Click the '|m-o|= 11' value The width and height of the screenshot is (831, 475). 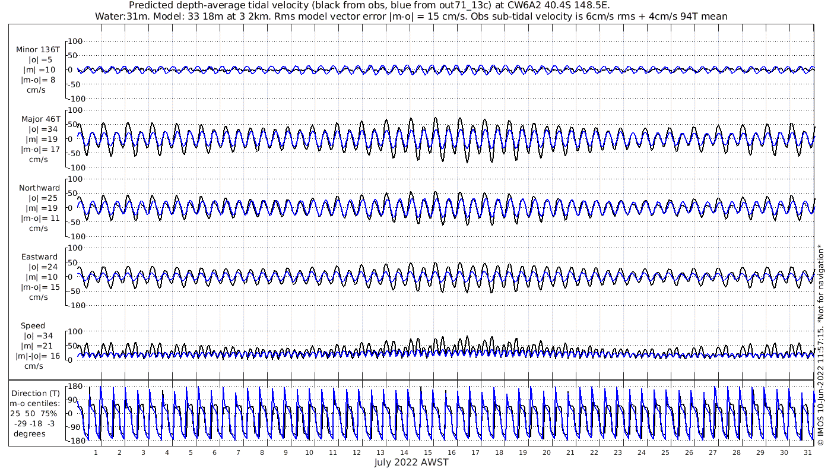tap(40, 218)
